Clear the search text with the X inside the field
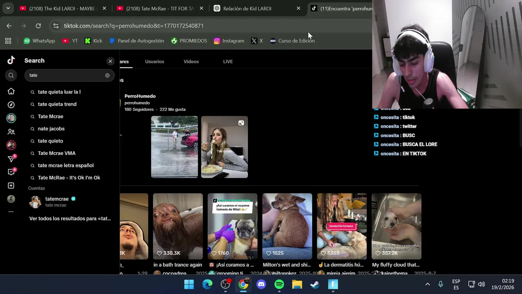The height and width of the screenshot is (294, 522). [107, 75]
